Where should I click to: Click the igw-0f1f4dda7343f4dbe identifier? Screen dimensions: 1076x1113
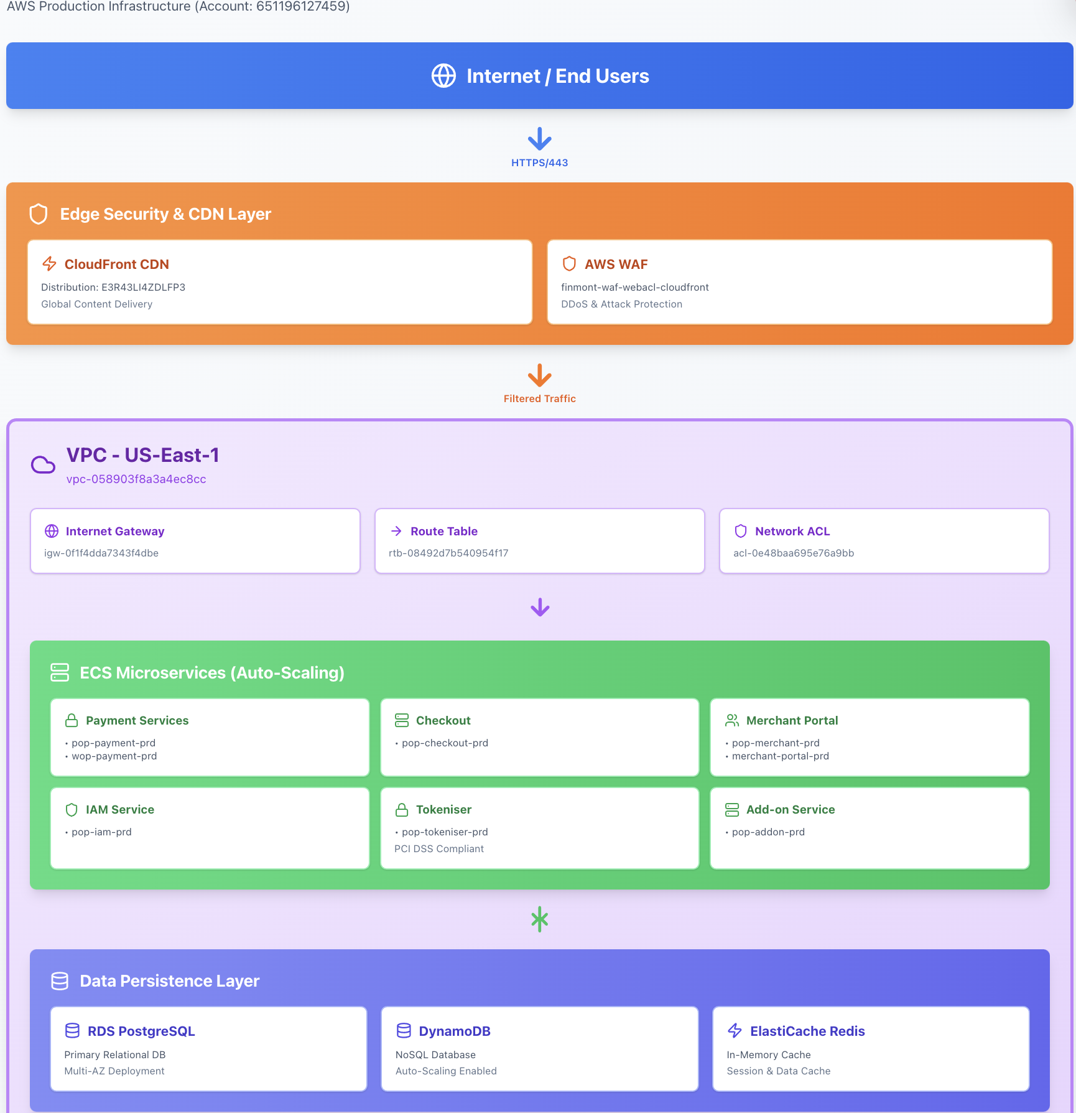pyautogui.click(x=101, y=553)
